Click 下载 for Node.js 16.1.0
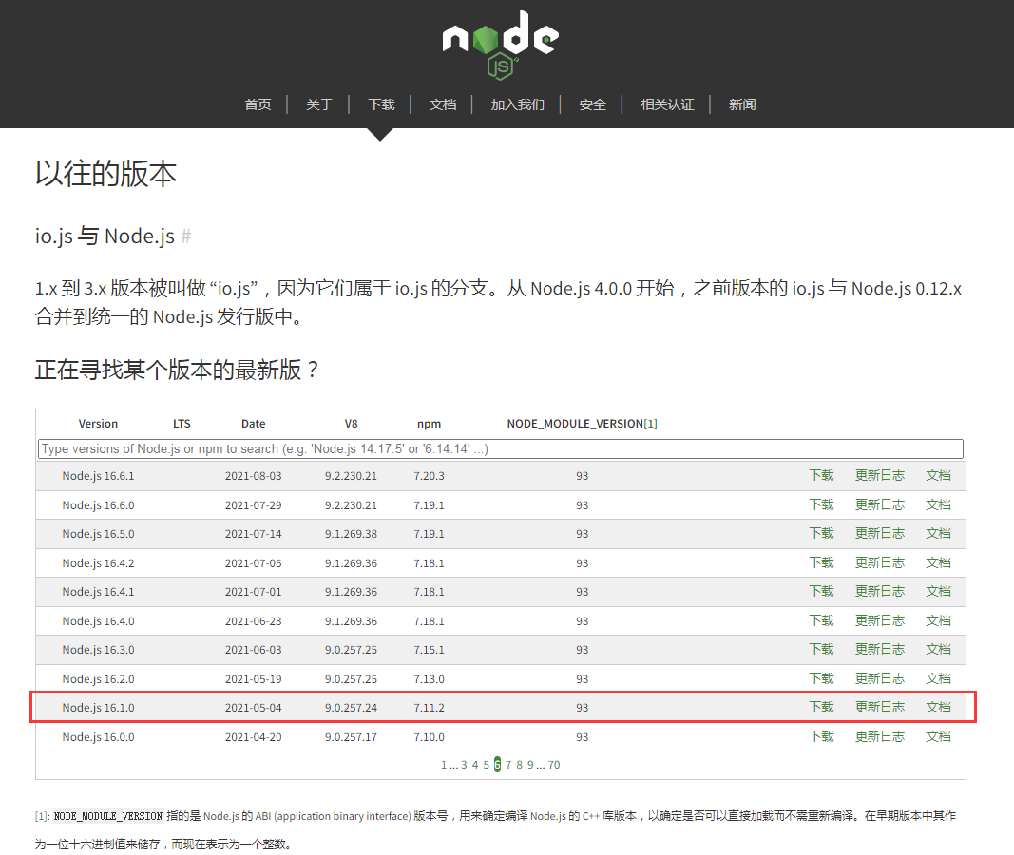The width and height of the screenshot is (1014, 855). (822, 707)
